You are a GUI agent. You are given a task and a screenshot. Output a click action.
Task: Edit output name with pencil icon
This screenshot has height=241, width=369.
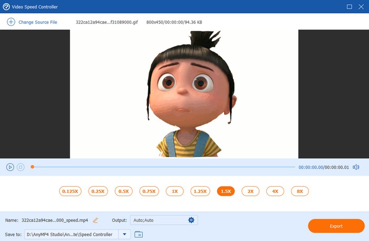click(95, 220)
